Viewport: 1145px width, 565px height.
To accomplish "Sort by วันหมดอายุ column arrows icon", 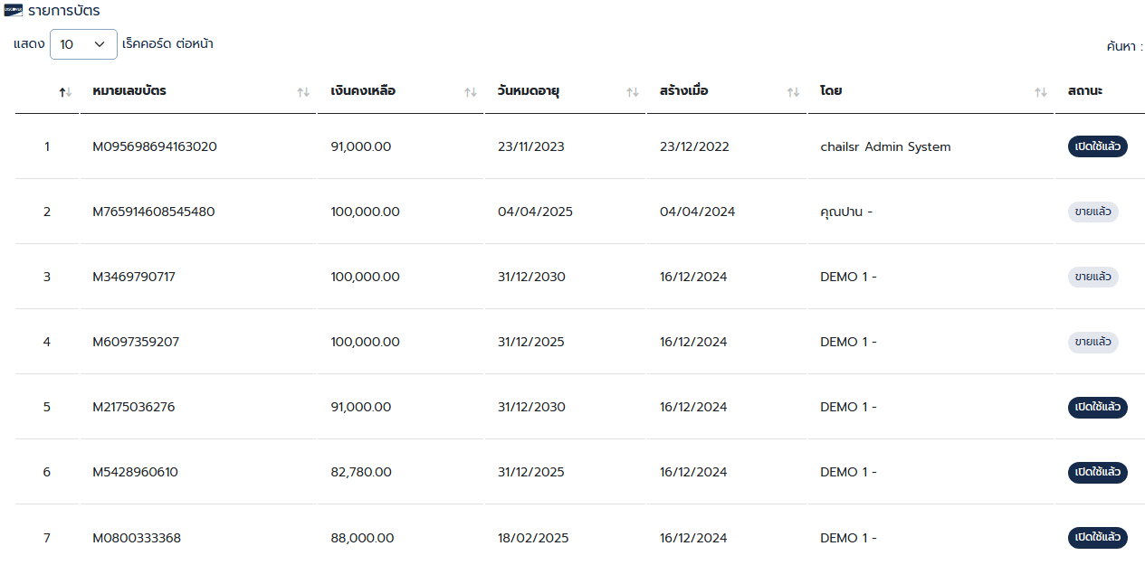I will (633, 92).
